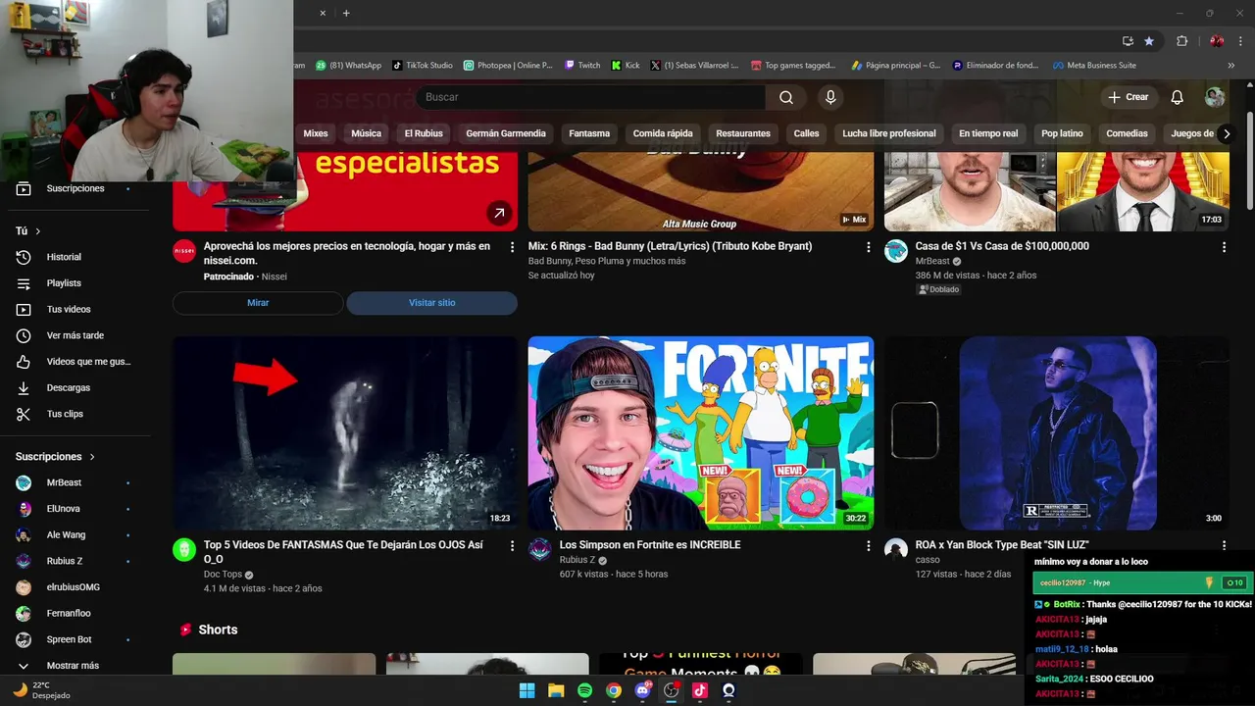The height and width of the screenshot is (706, 1255).
Task: Expand Suscripciones section chevron
Action: [93, 457]
